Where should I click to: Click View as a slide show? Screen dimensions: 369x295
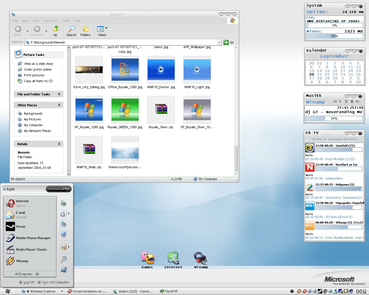tap(38, 64)
